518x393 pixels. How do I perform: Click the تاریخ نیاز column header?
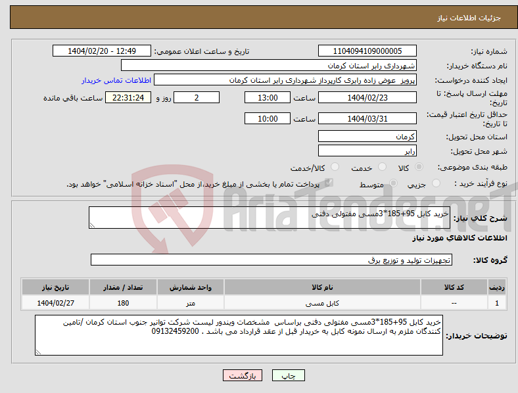point(55,287)
